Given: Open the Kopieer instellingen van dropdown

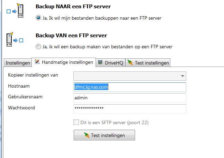Looking at the screenshot, I should pyautogui.click(x=129, y=76).
